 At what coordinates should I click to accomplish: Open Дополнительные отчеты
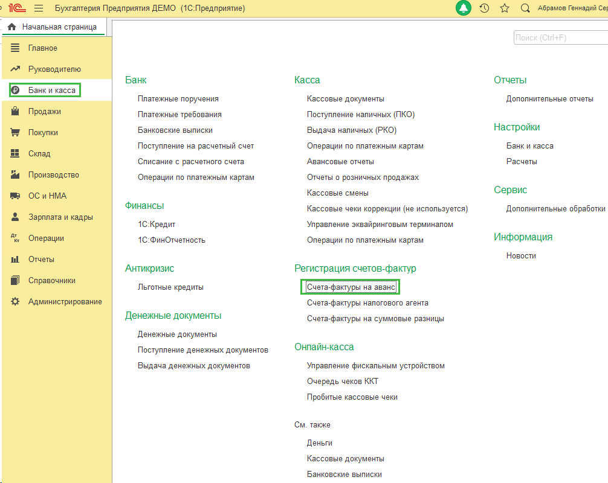[x=550, y=99]
